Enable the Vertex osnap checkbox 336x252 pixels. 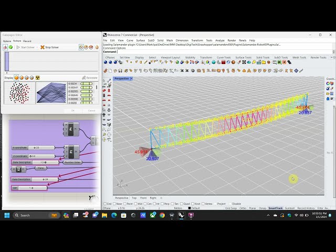203,204
